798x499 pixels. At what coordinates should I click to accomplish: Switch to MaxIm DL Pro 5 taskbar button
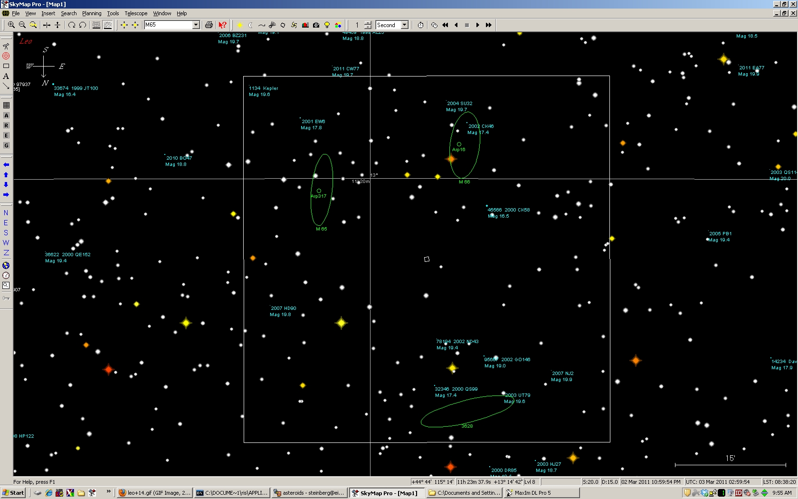click(x=541, y=493)
